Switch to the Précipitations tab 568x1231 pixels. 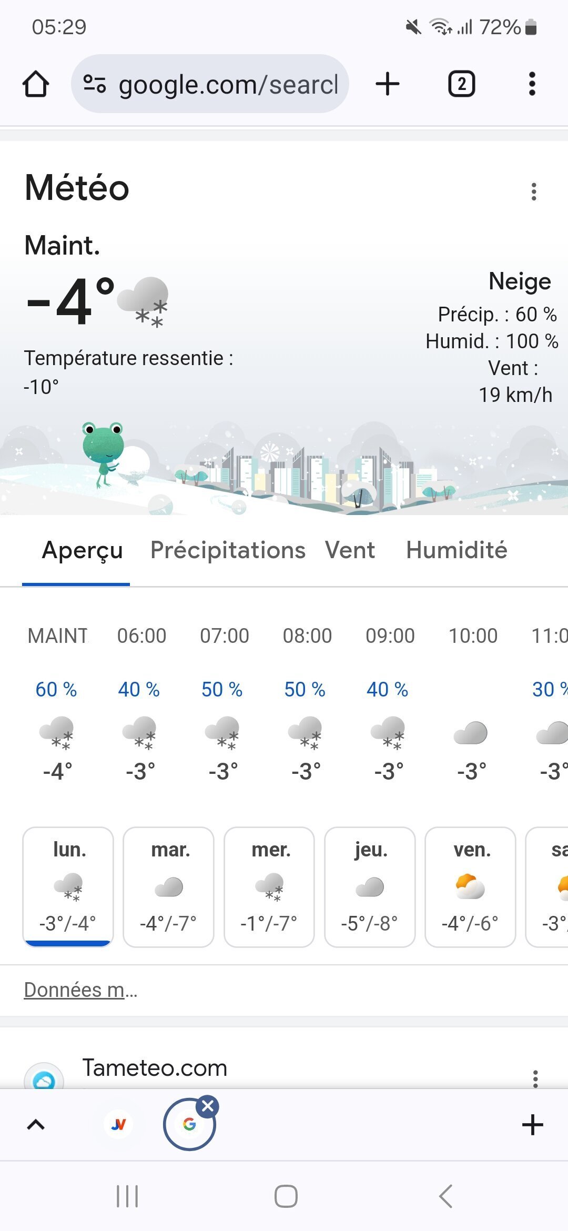point(228,550)
